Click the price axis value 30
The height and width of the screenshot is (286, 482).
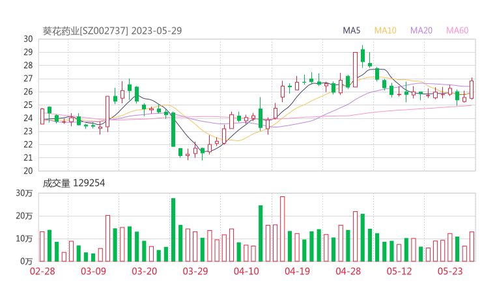[x=28, y=39]
